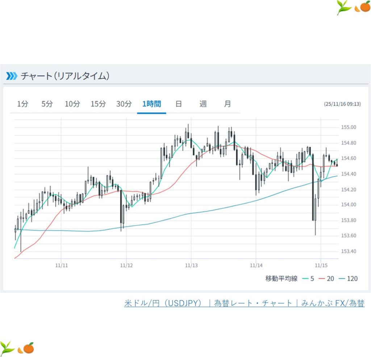Select the 5分 timeframe tab
Viewport: 371px width, 357px height.
tap(47, 104)
